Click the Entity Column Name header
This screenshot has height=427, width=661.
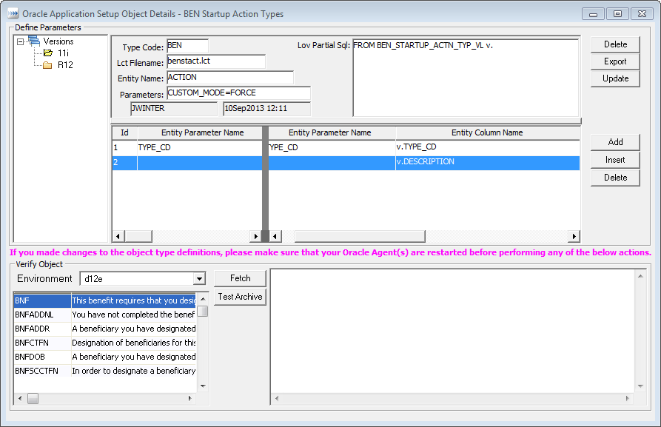[487, 132]
